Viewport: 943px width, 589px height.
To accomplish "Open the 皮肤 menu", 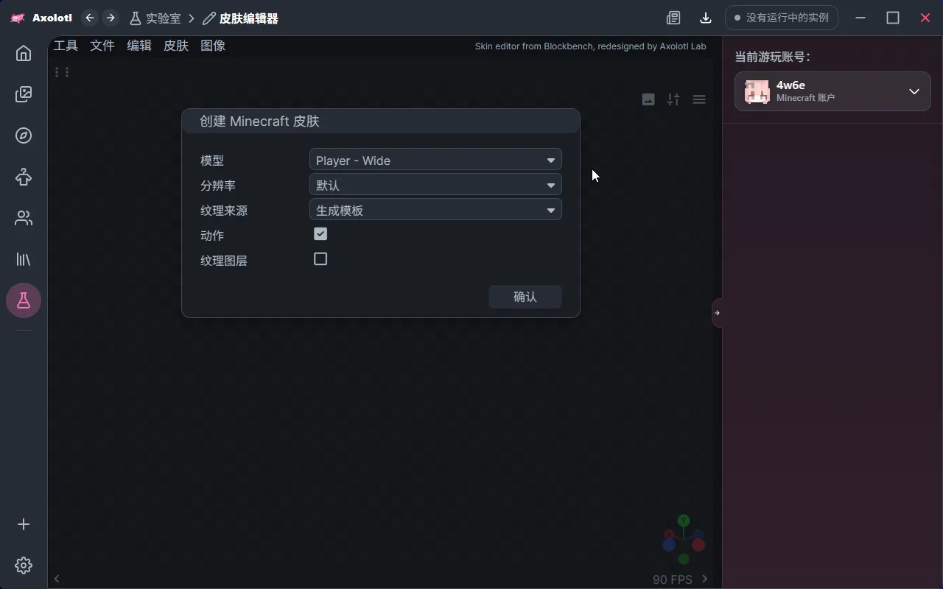I will point(176,46).
